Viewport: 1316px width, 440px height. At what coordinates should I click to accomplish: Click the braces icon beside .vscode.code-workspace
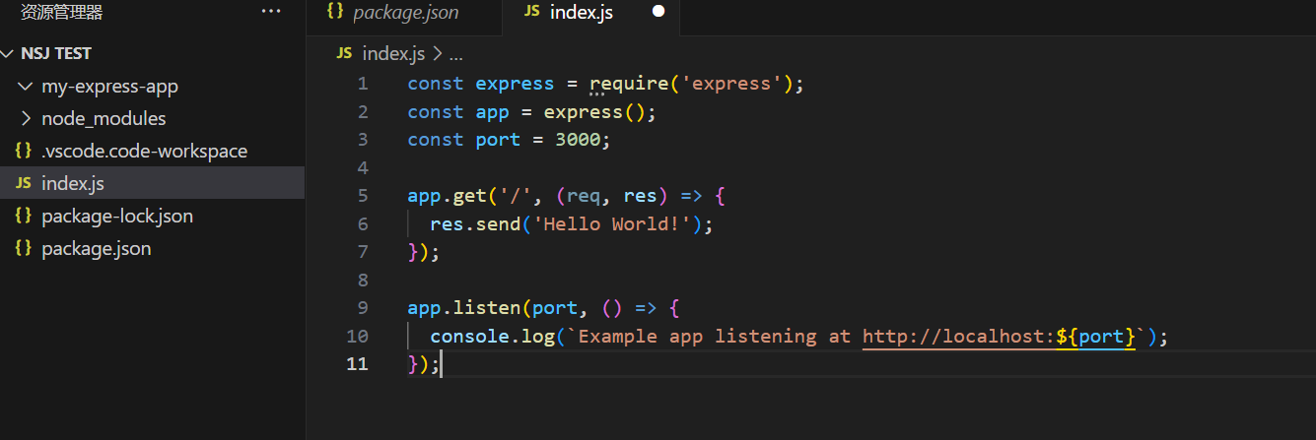click(23, 151)
